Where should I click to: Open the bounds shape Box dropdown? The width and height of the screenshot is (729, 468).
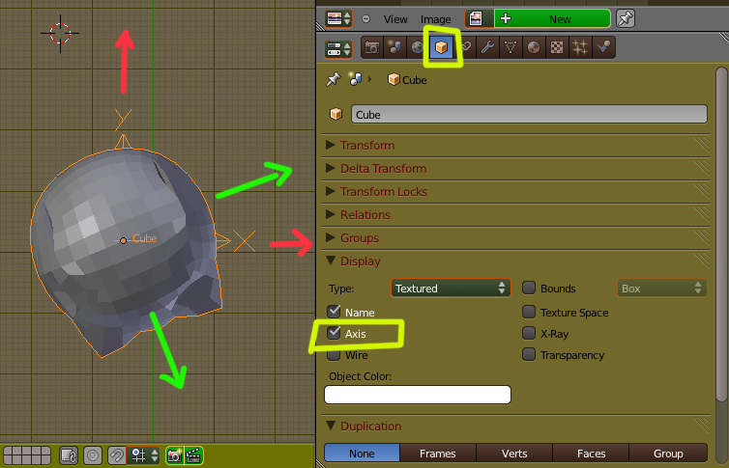click(662, 288)
